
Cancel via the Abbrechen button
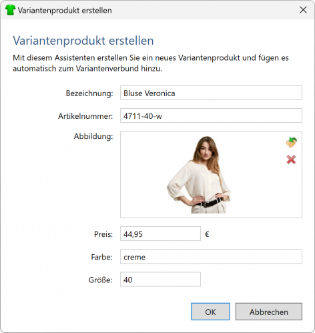coord(269,312)
